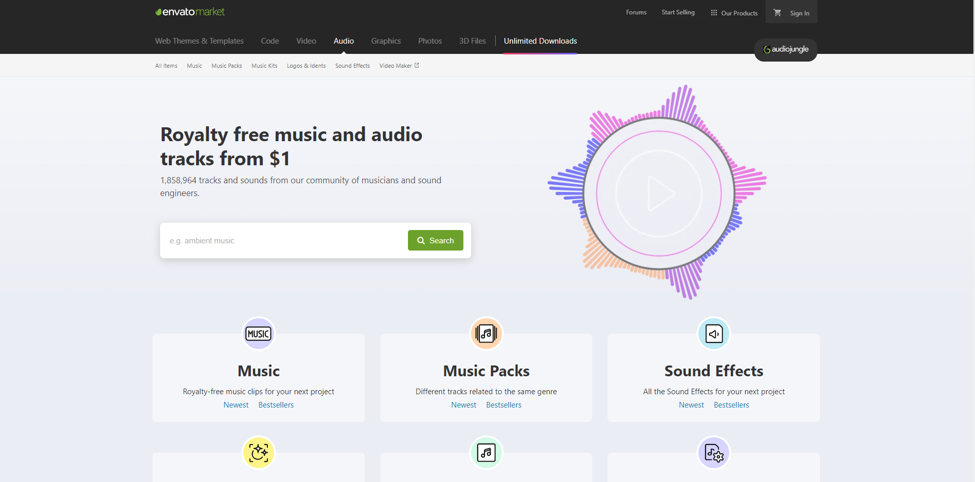
Task: Open the Video menu
Action: 306,41
